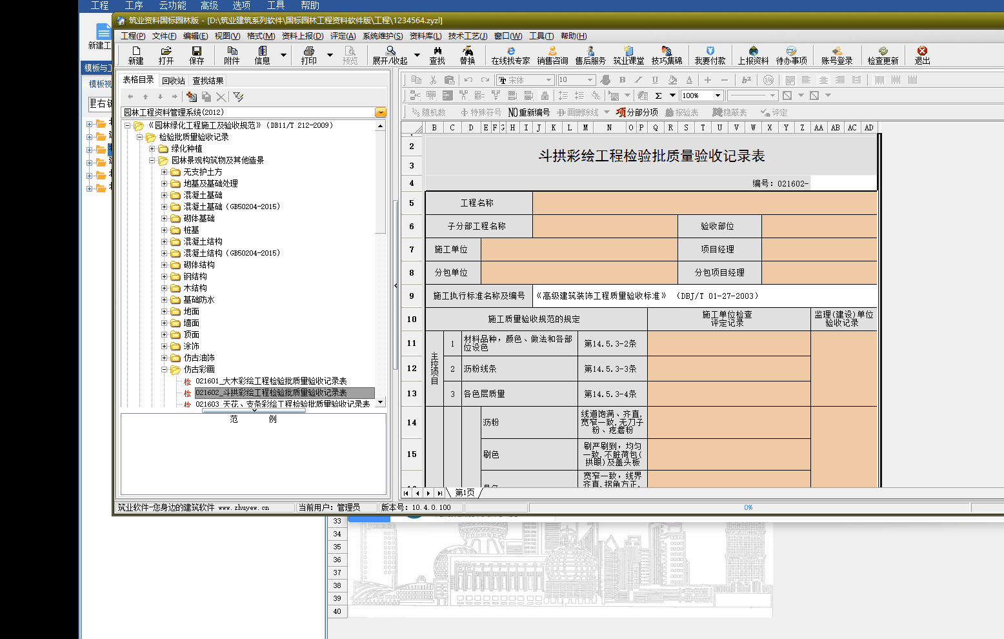Image resolution: width=1004 pixels, height=639 pixels.
Task: Switch to the 回收站 tab
Action: (x=173, y=81)
